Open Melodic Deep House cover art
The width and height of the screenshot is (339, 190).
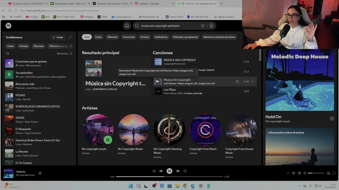(300, 80)
